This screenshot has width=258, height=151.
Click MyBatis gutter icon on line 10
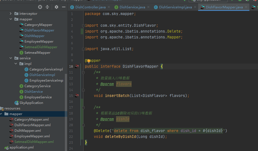click(77, 66)
